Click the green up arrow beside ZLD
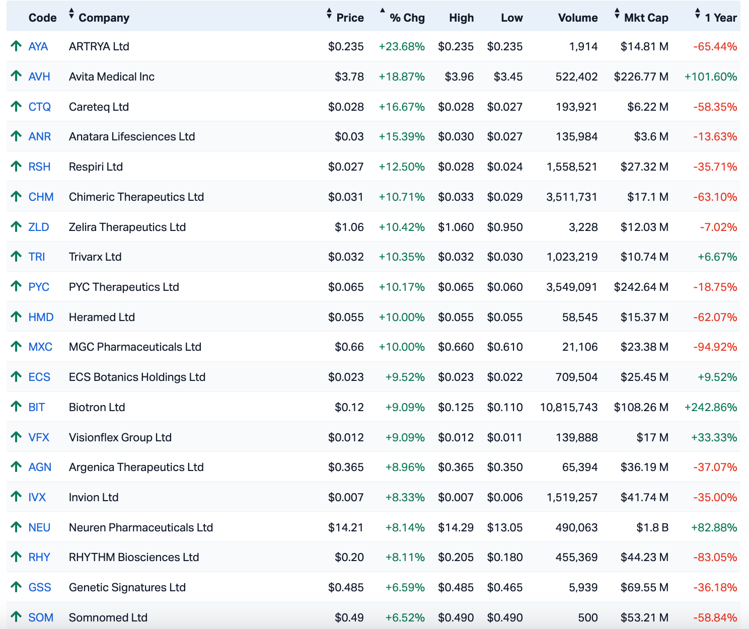This screenshot has width=749, height=629. [x=16, y=226]
